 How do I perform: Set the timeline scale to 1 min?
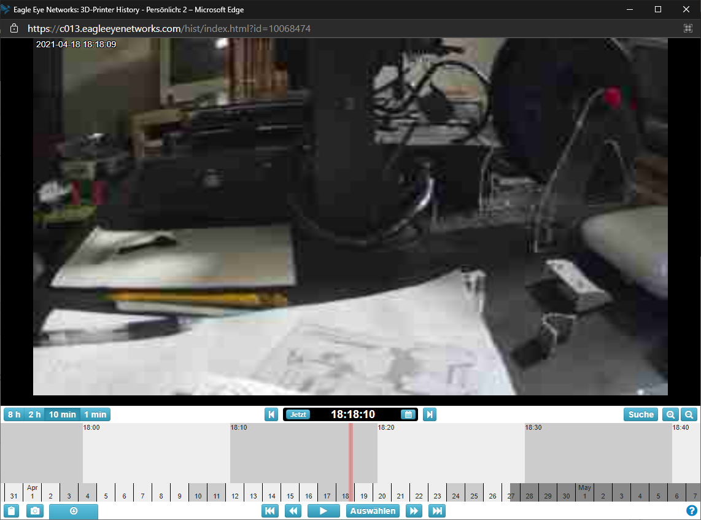click(95, 414)
